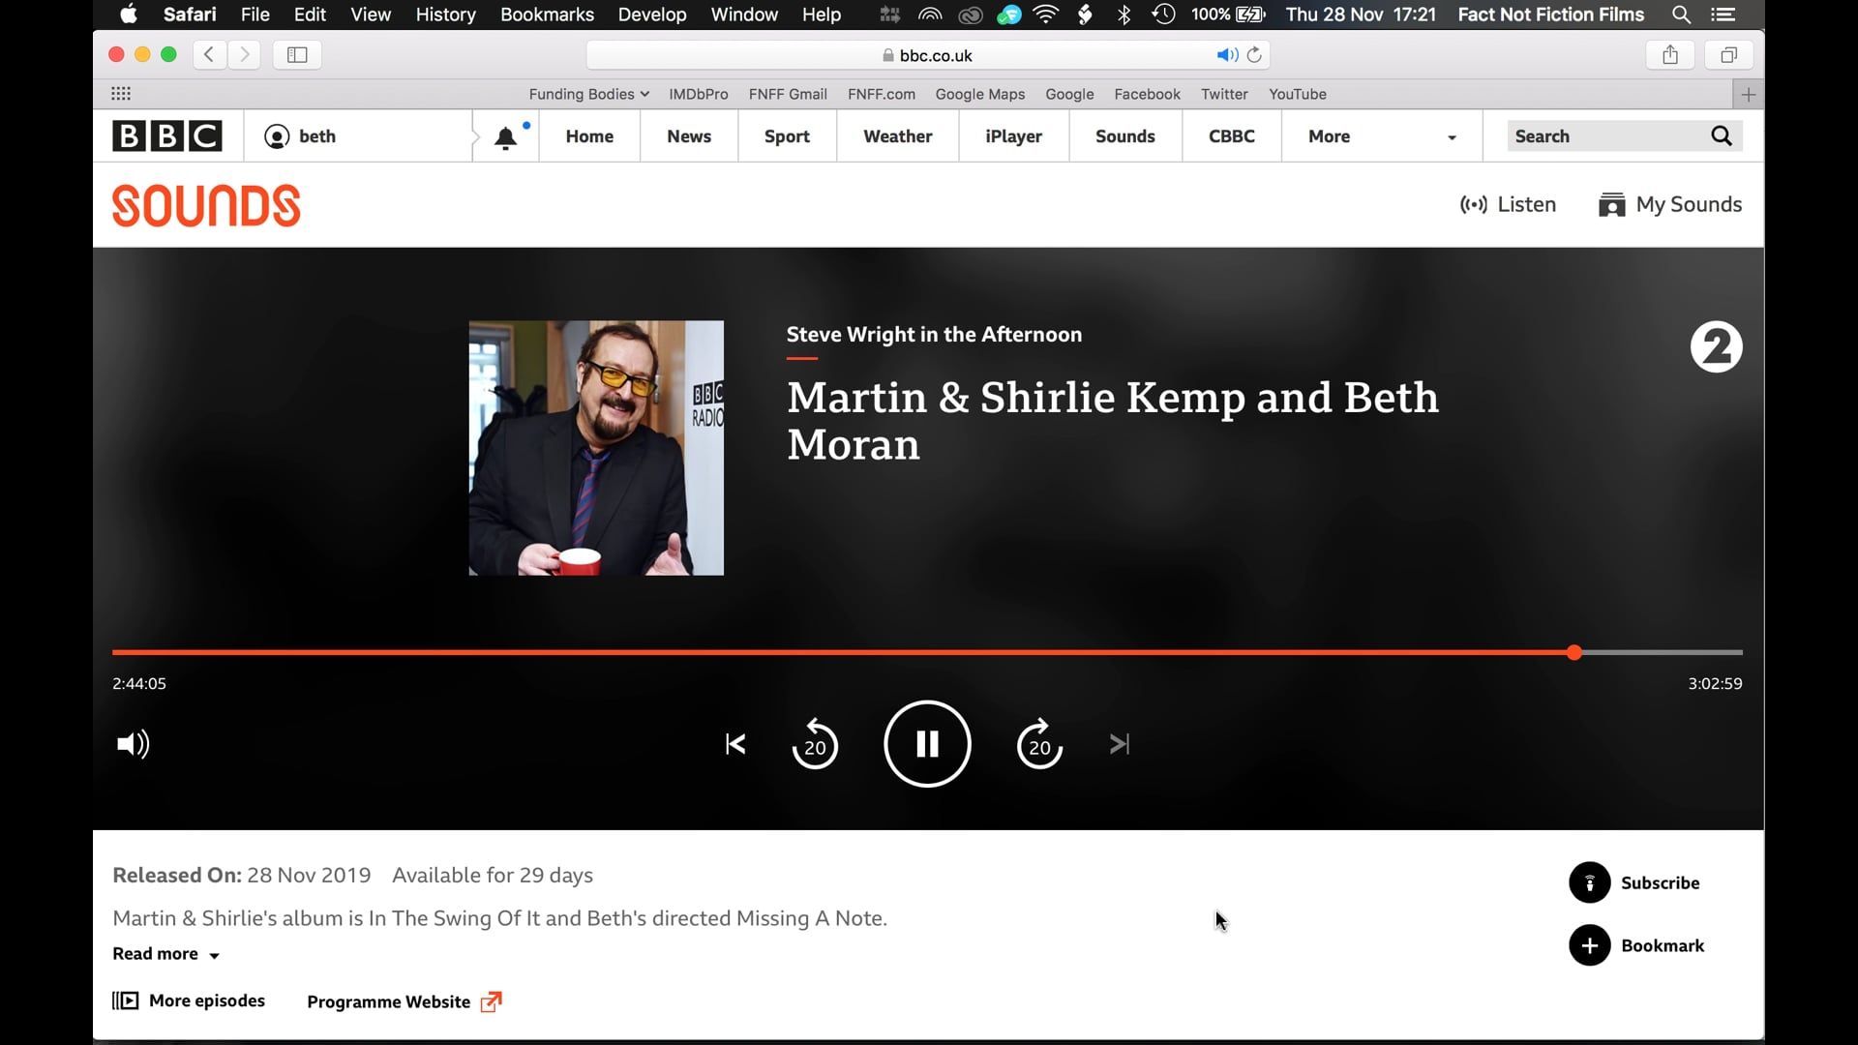Show the Favourites grid icon
Screen dimensions: 1858x1045
[121, 94]
